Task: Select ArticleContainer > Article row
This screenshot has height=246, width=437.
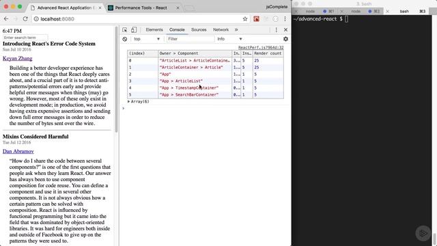Action: coord(206,68)
